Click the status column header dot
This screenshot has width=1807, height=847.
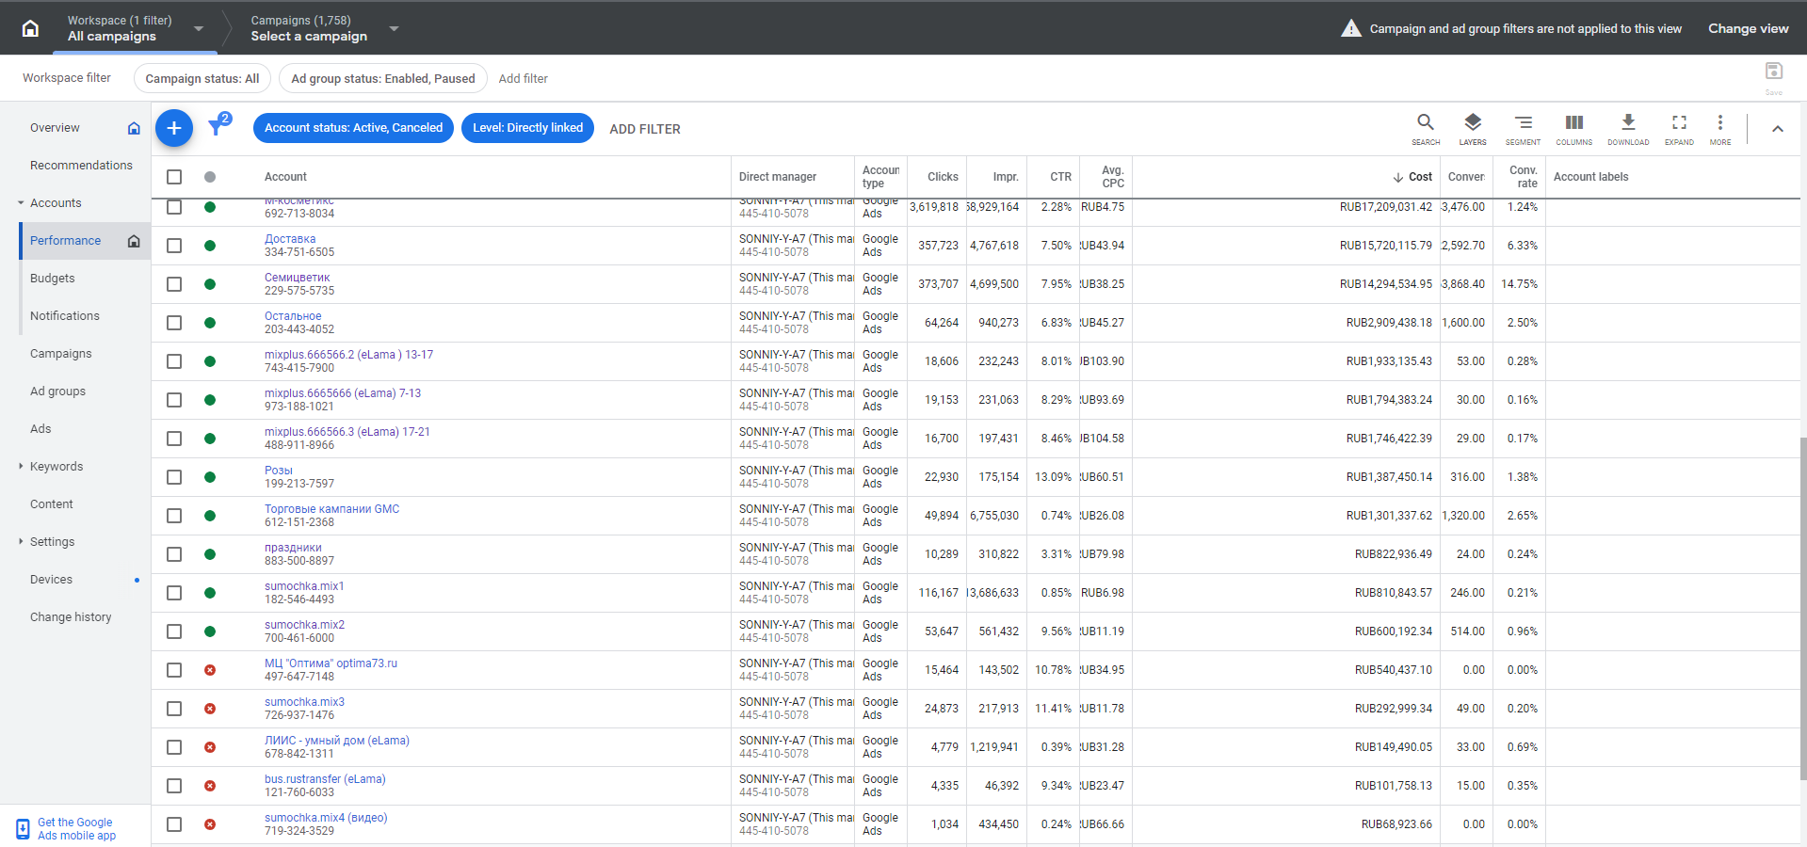tap(210, 177)
